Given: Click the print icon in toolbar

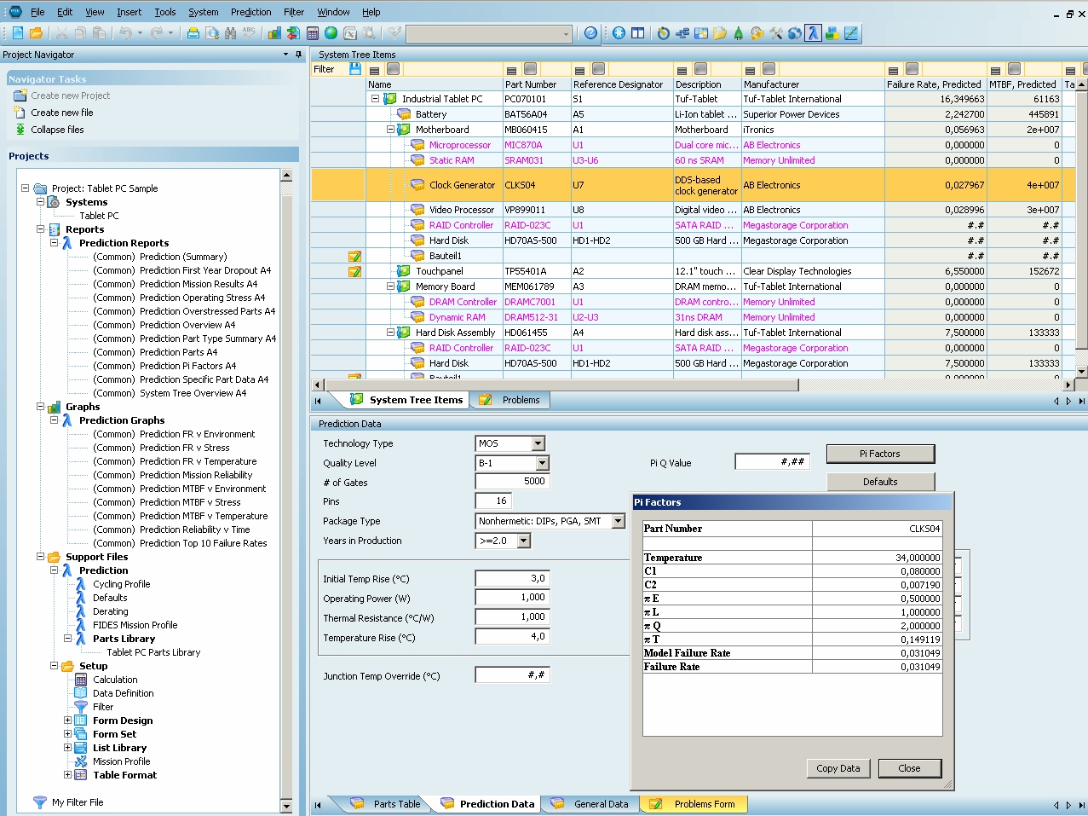Looking at the screenshot, I should point(193,33).
